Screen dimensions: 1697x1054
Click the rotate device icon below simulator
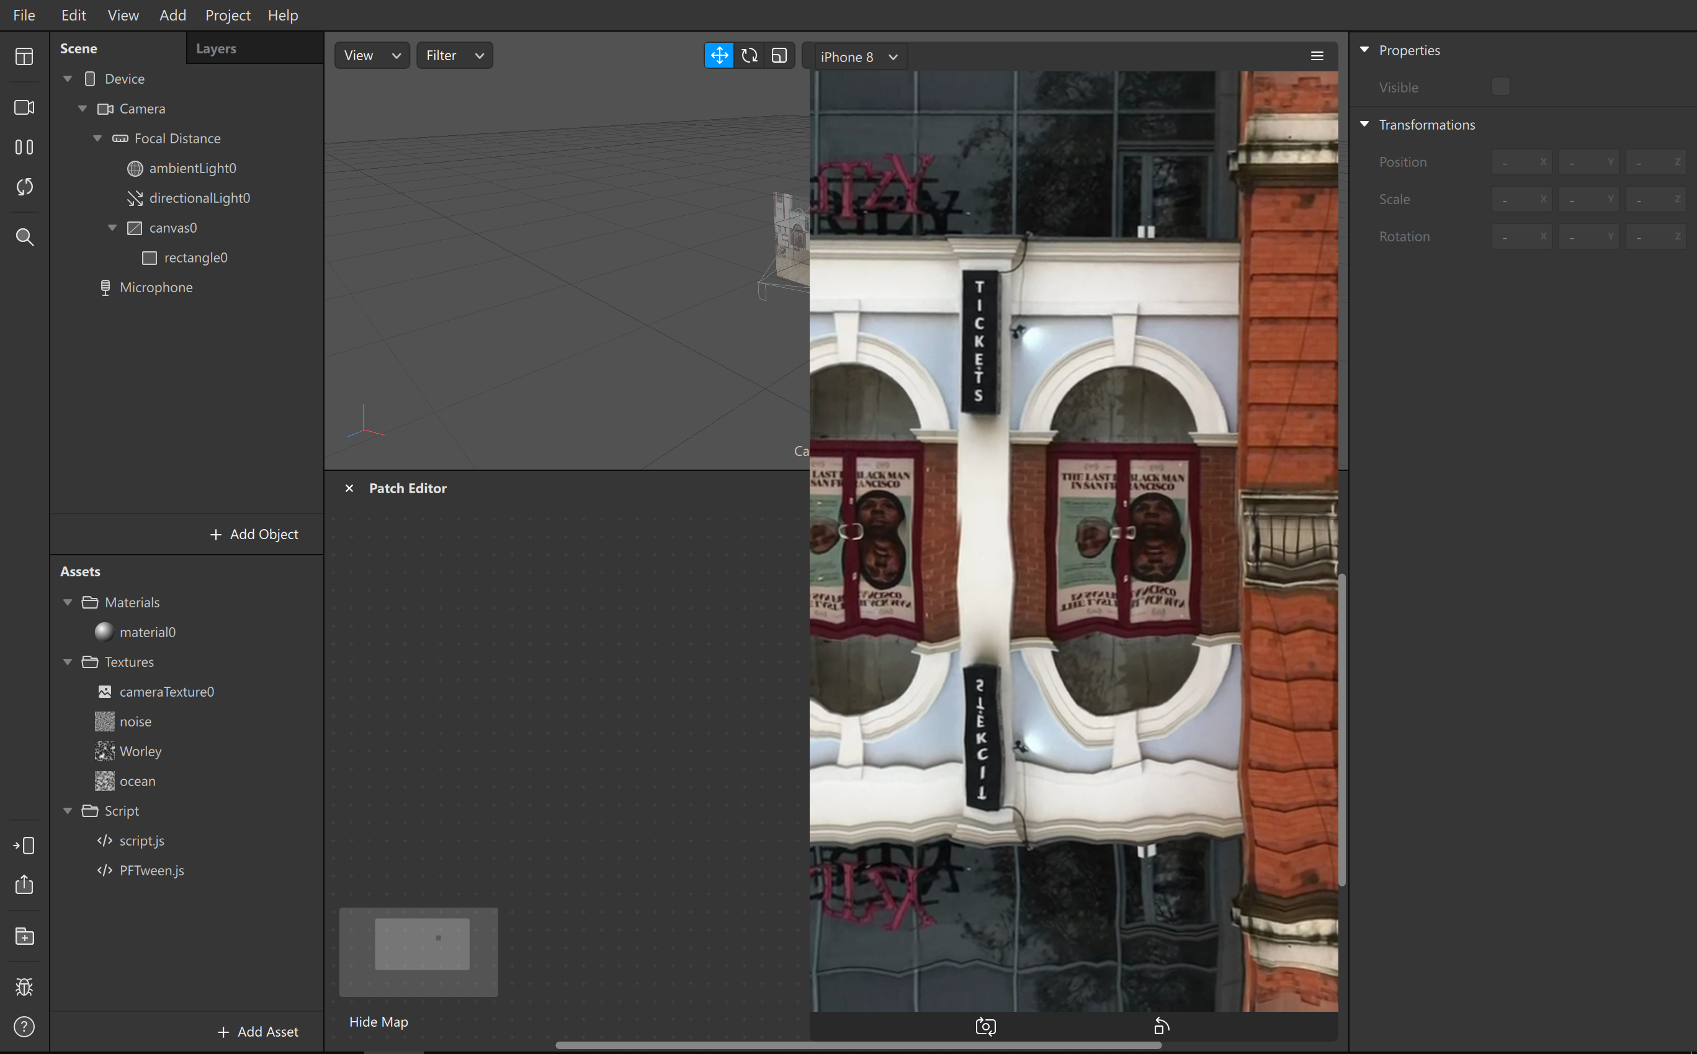pos(1162,1027)
